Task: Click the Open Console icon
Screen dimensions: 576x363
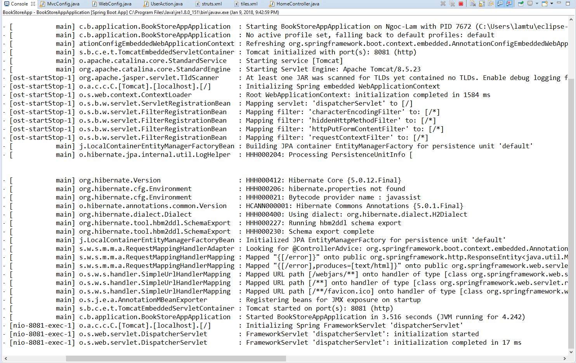Action: pos(545,4)
